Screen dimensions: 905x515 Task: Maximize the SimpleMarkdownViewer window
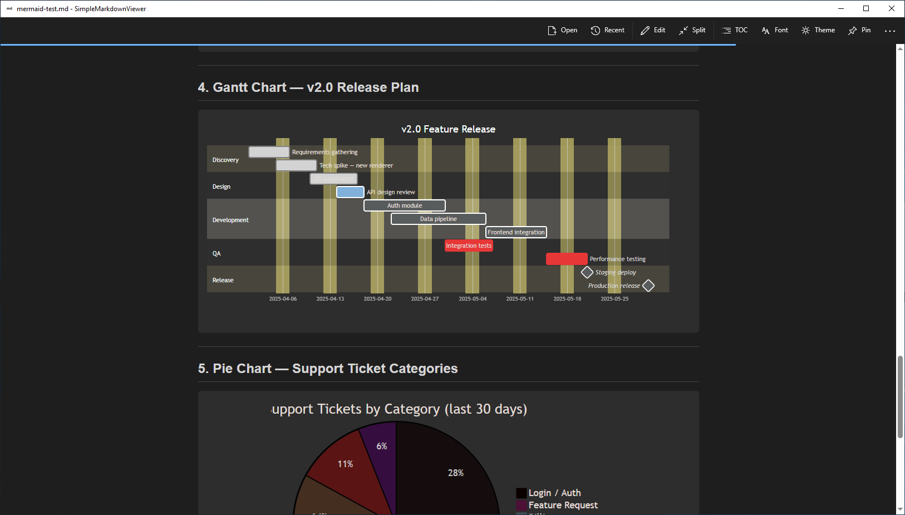coord(866,8)
